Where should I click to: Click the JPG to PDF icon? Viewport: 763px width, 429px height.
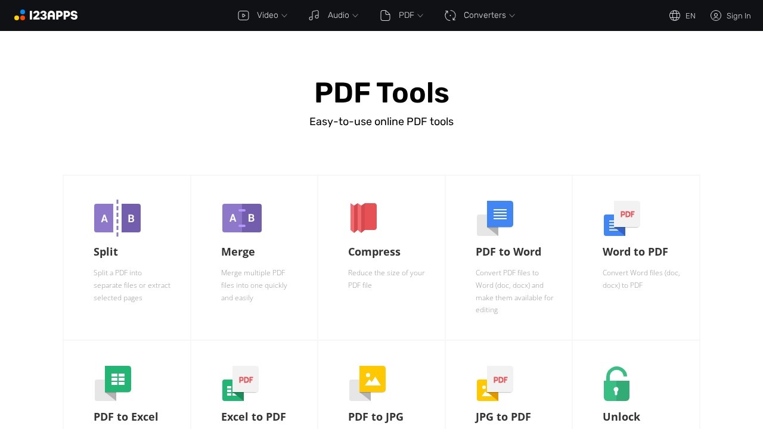[495, 383]
